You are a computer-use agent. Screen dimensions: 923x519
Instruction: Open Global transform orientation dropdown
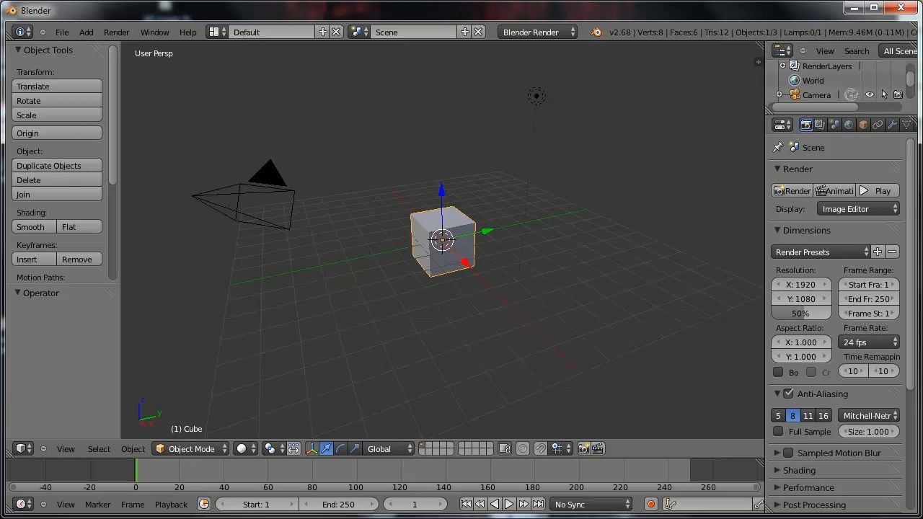click(x=389, y=448)
